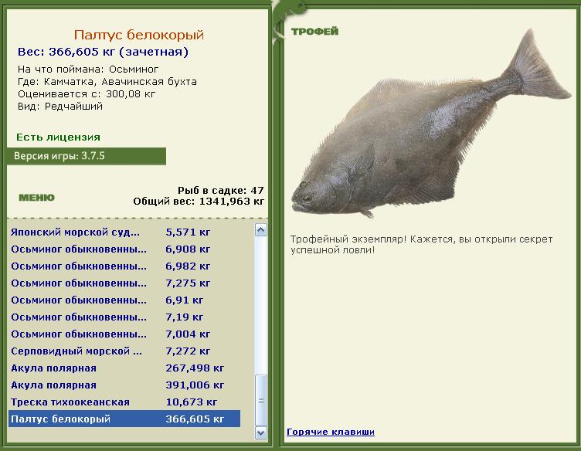Select the Японский морской суд... row

pyautogui.click(x=124, y=232)
